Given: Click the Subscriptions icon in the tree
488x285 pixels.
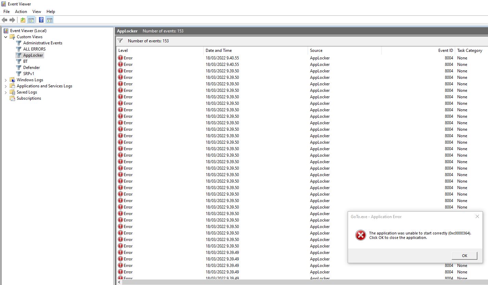Looking at the screenshot, I should (12, 98).
